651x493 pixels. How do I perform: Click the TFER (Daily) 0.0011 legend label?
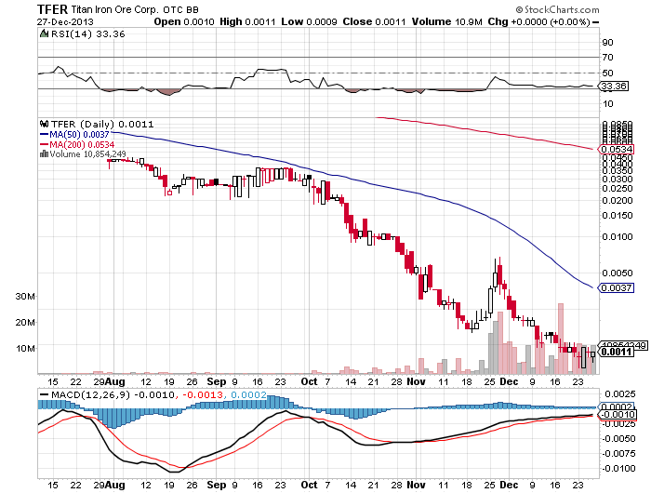tap(102, 125)
